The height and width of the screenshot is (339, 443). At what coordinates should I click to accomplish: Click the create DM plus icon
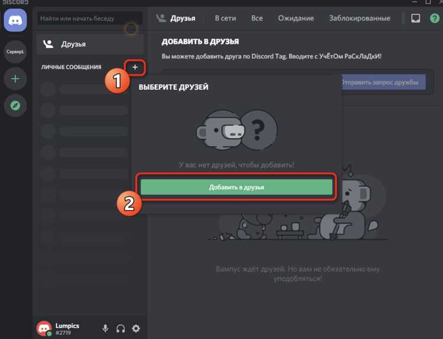(x=135, y=67)
